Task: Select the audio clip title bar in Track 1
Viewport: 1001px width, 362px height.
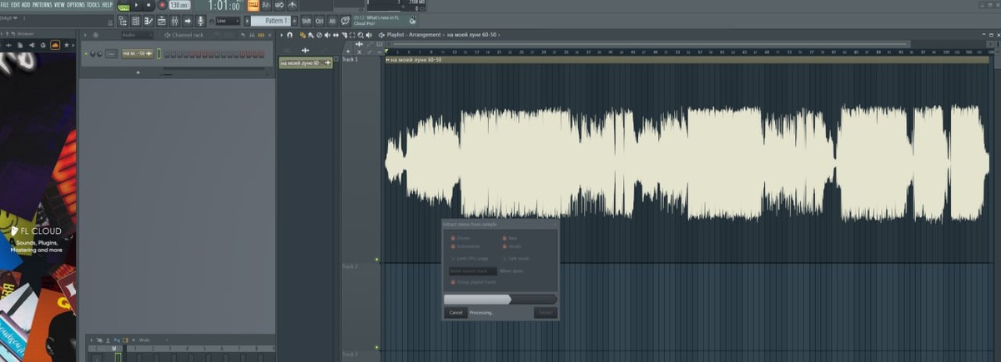Action: pos(689,60)
